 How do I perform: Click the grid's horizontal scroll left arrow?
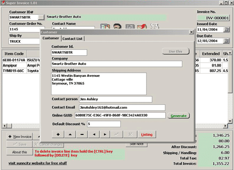[x=5, y=126]
